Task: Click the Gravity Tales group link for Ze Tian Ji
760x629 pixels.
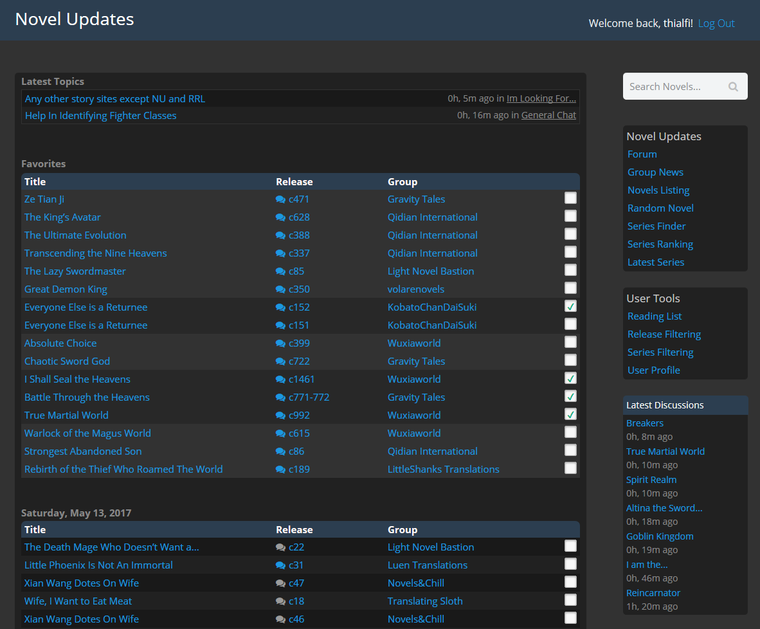Action: point(416,199)
